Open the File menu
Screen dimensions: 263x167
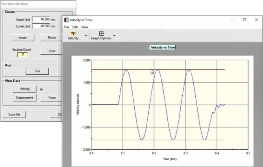pos(67,27)
